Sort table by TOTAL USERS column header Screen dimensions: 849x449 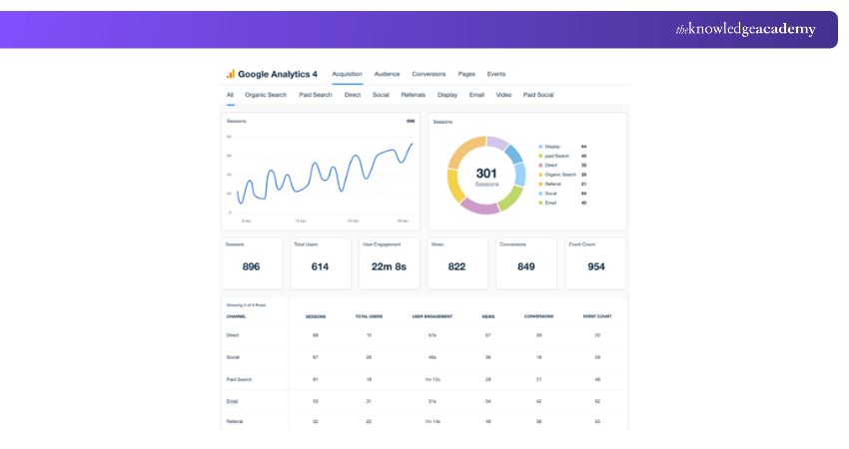pyautogui.click(x=369, y=316)
